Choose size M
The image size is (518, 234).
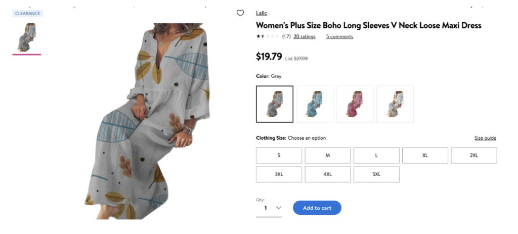pos(327,155)
